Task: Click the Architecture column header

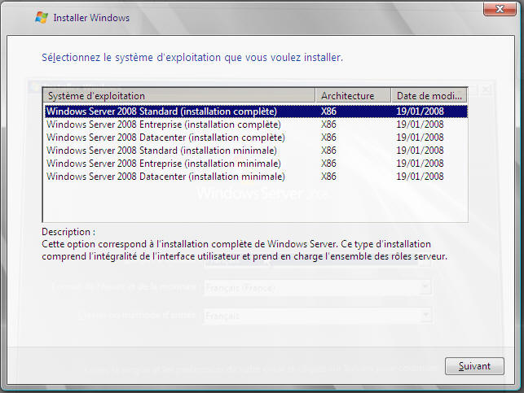Action: point(353,94)
